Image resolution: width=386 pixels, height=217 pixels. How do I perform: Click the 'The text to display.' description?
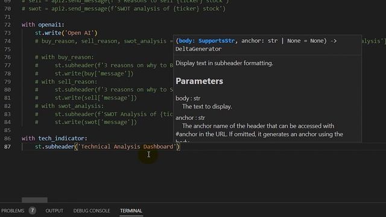207,107
